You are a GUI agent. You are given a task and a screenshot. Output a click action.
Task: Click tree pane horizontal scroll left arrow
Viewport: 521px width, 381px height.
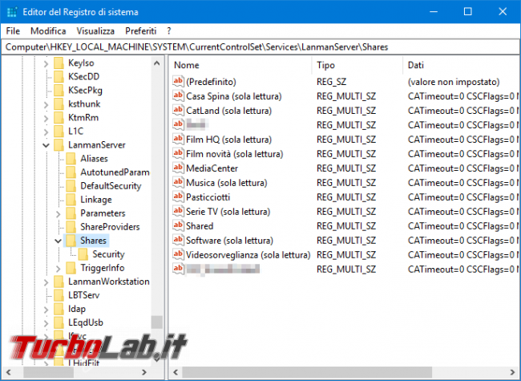9,372
